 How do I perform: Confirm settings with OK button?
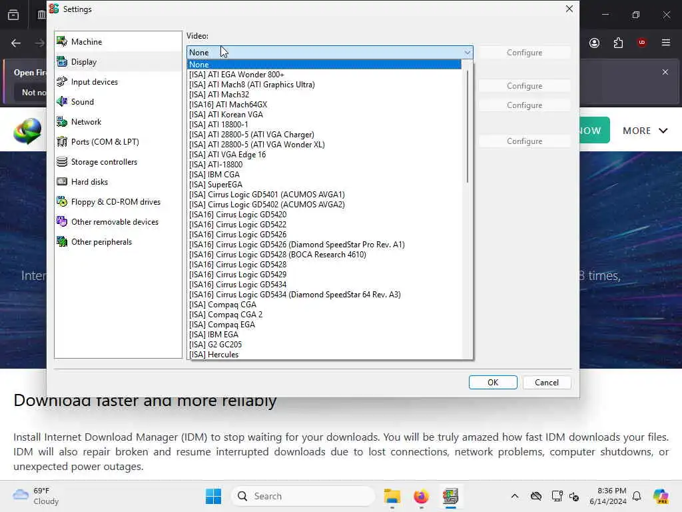(x=493, y=382)
